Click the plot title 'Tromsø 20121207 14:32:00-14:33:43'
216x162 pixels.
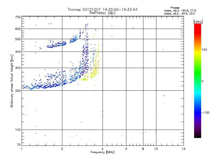pos(102,9)
